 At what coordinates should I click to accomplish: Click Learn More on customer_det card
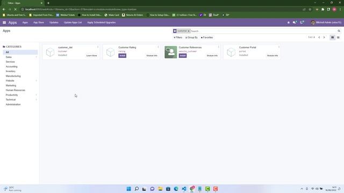pyautogui.click(x=92, y=56)
